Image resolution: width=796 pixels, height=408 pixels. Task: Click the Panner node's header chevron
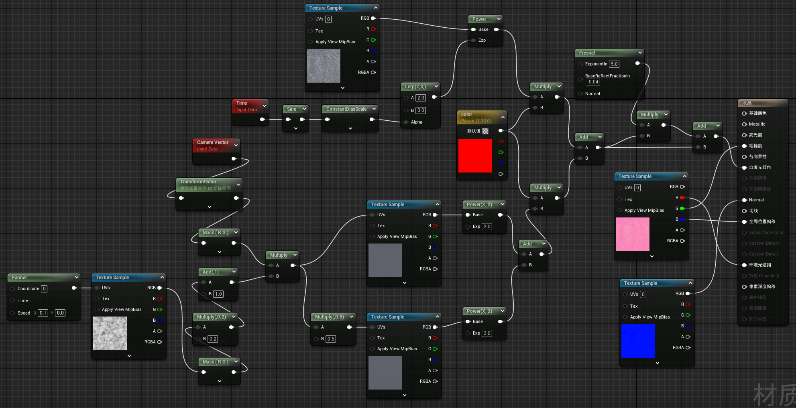coord(77,277)
